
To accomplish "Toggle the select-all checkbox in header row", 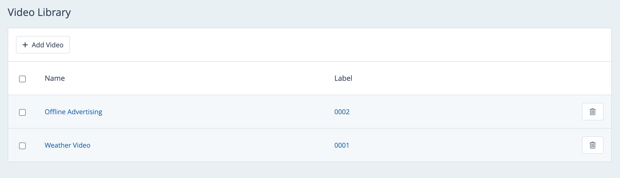I will [x=22, y=79].
